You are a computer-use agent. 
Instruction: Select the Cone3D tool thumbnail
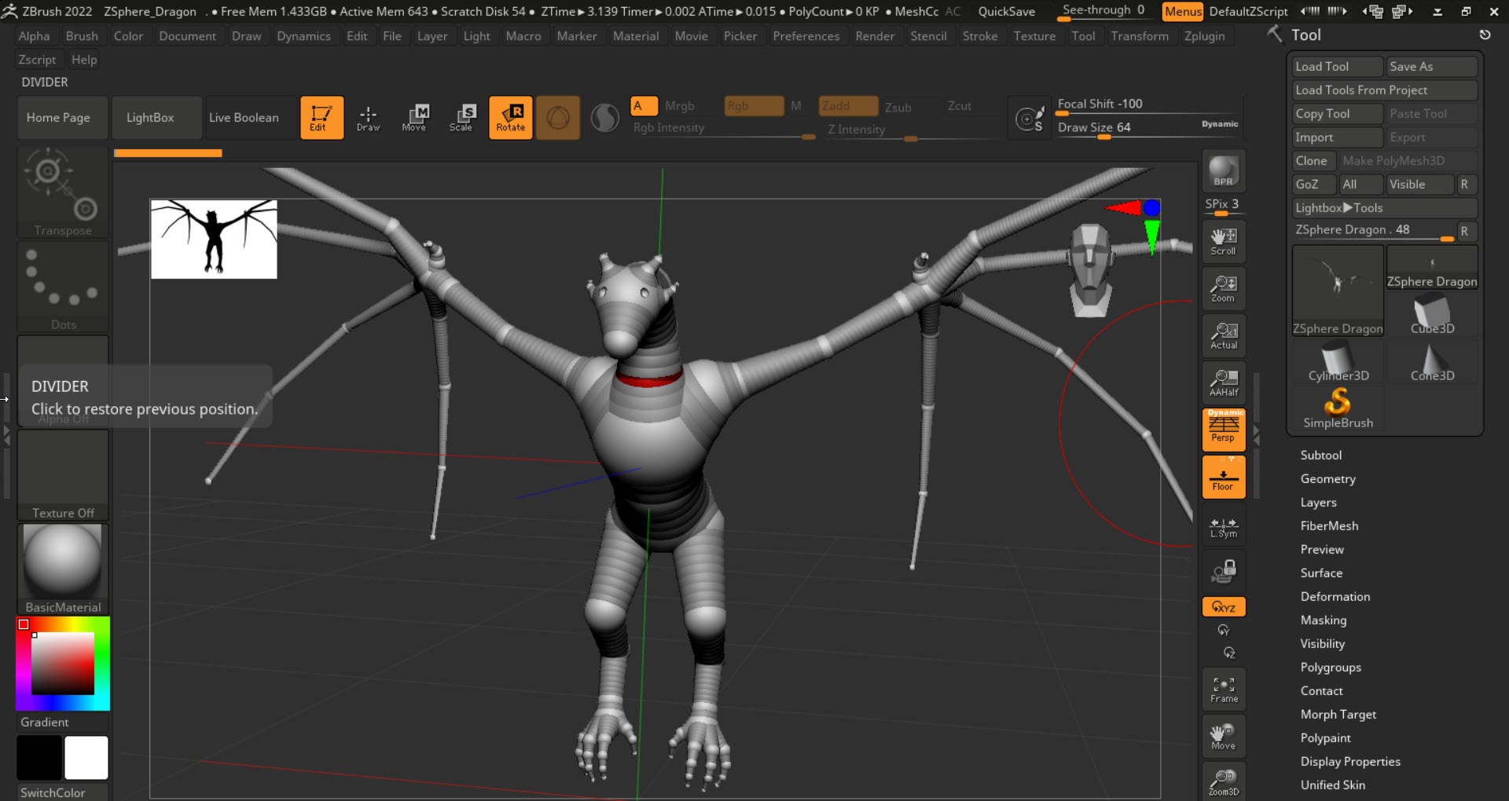pos(1432,362)
